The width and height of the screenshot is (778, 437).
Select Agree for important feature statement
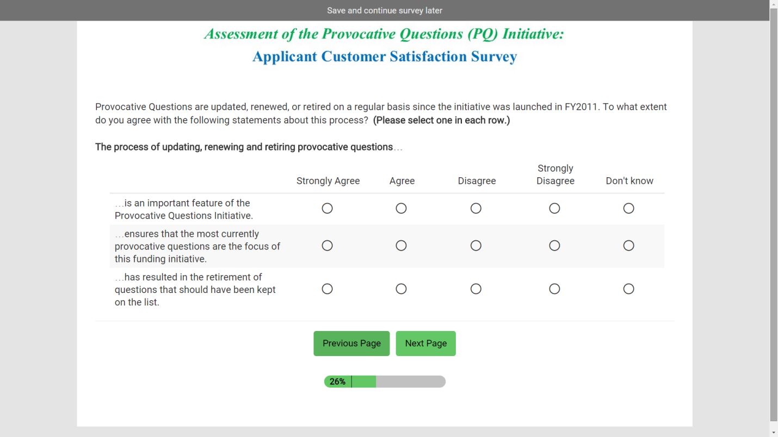click(x=401, y=208)
